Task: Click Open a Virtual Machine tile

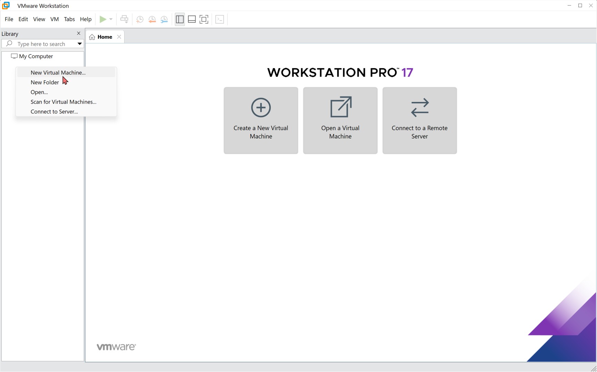Action: click(x=340, y=120)
